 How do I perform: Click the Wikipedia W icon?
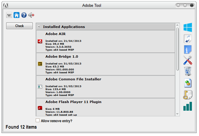coord(9,15)
